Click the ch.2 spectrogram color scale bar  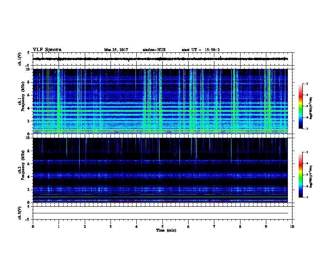pos(300,175)
